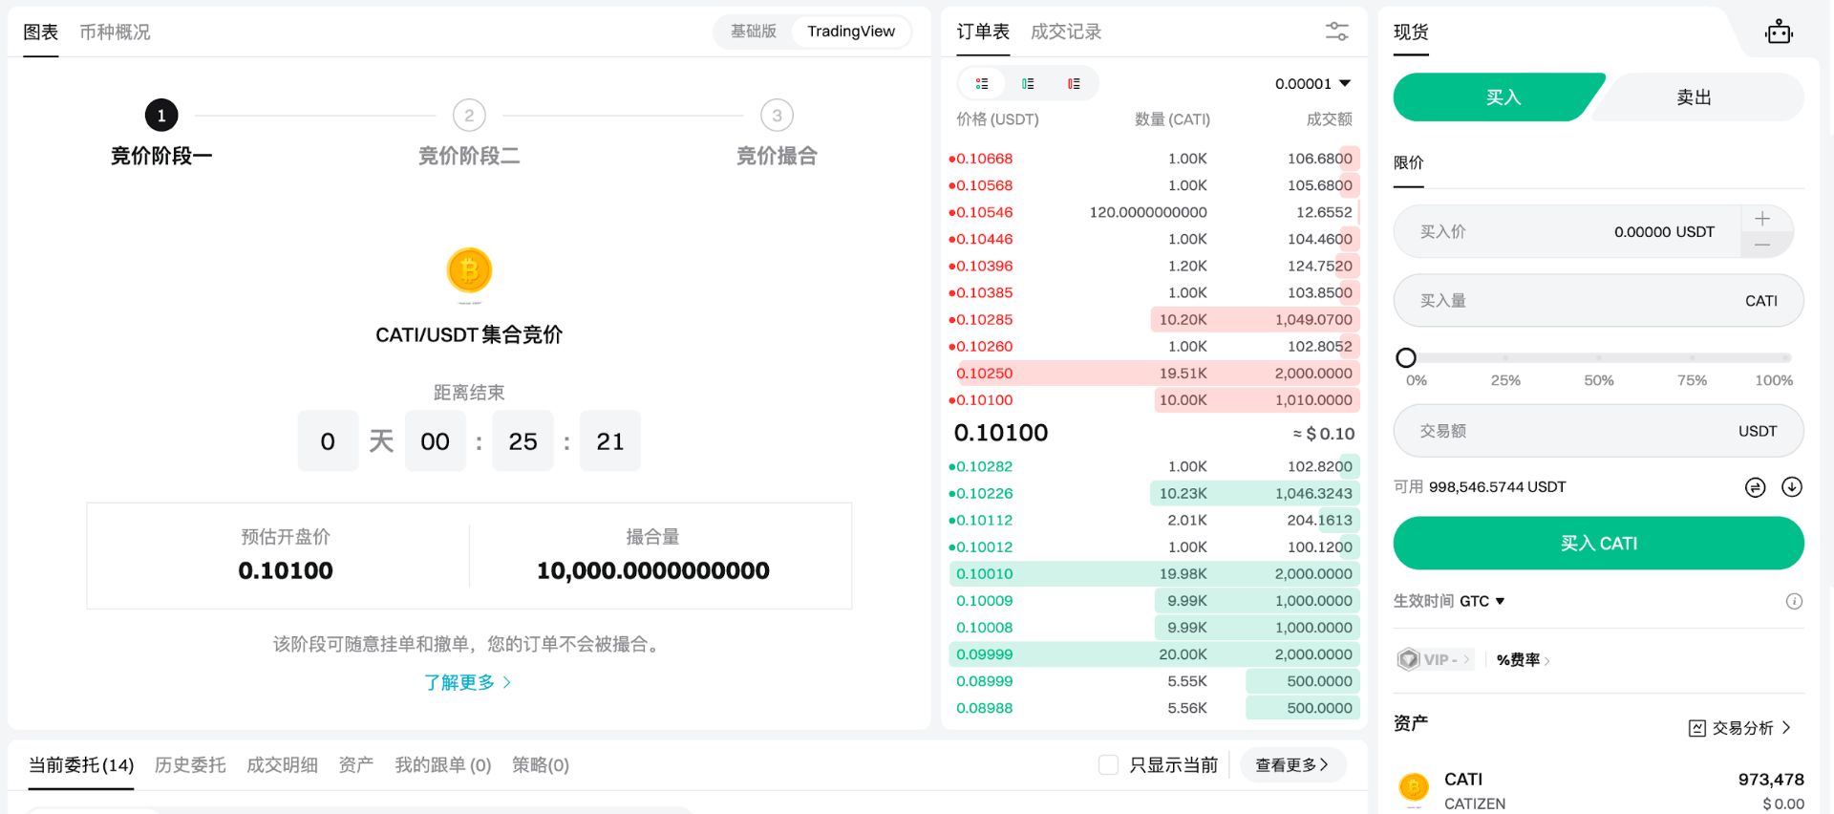Select sell-only order book view icon
This screenshot has height=814, width=1834.
(1074, 84)
